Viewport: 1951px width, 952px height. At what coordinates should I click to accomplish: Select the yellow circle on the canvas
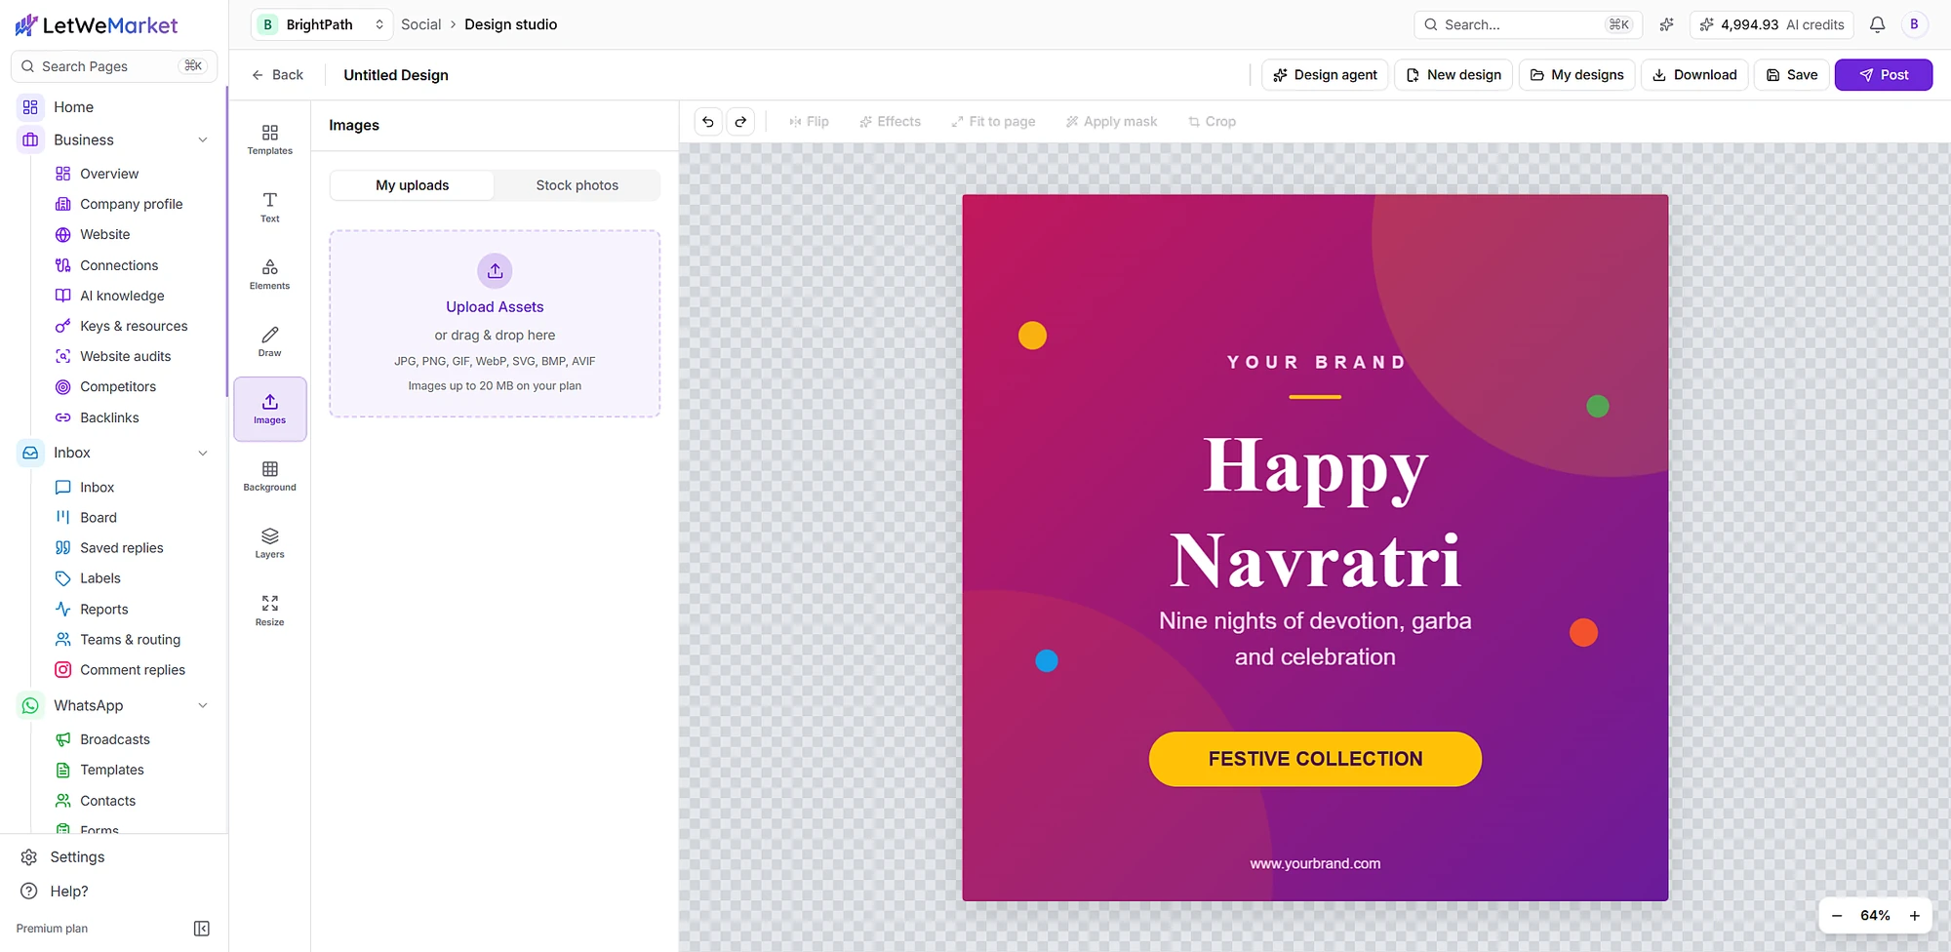coord(1032,336)
